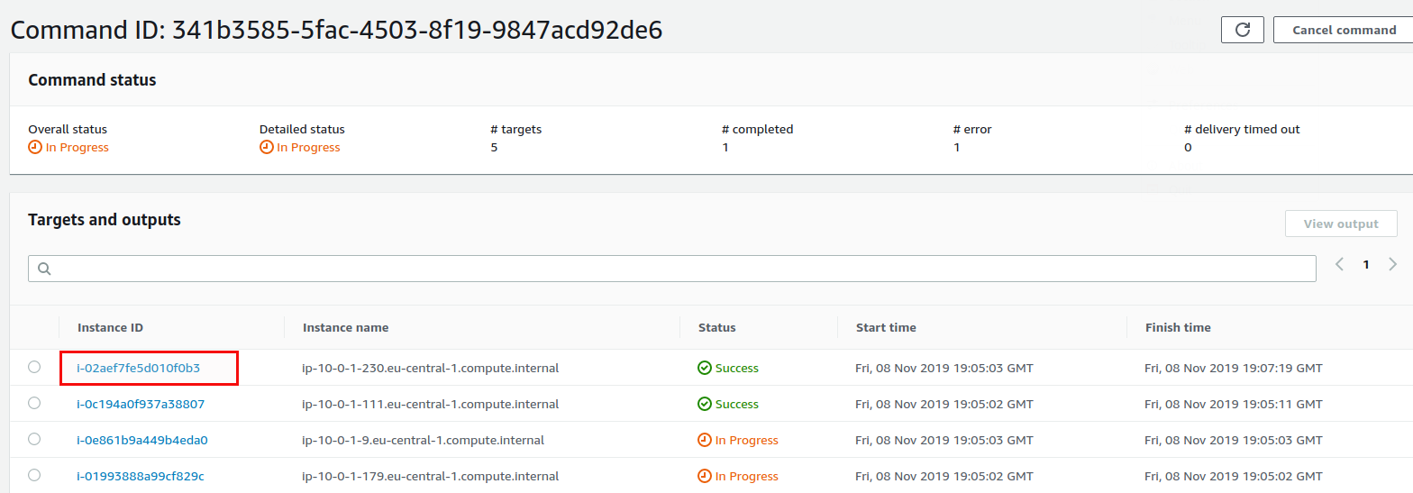Click the Detailed status In Progress clock icon
Screen dimensions: 1413x493
point(266,147)
